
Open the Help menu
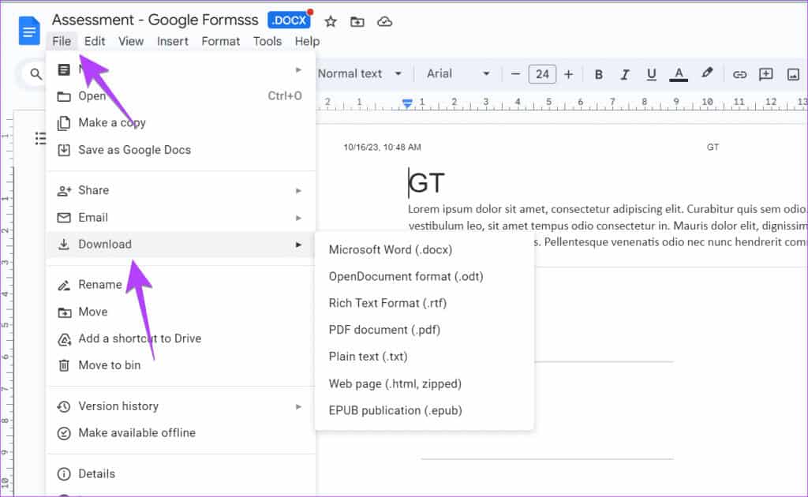(x=307, y=41)
